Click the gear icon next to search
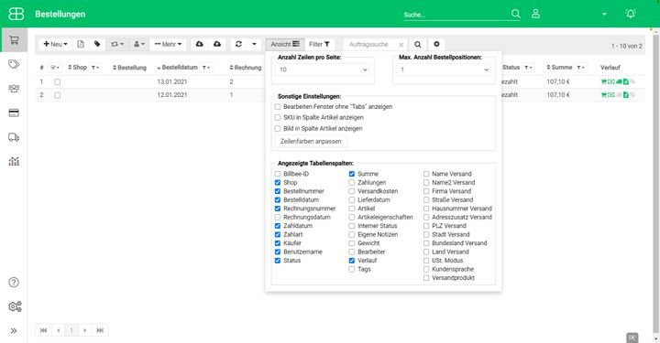660x343 pixels. pyautogui.click(x=436, y=44)
